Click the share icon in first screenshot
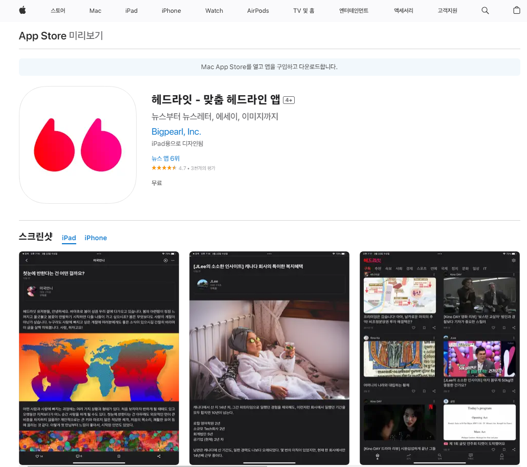This screenshot has width=527, height=467. 159,456
